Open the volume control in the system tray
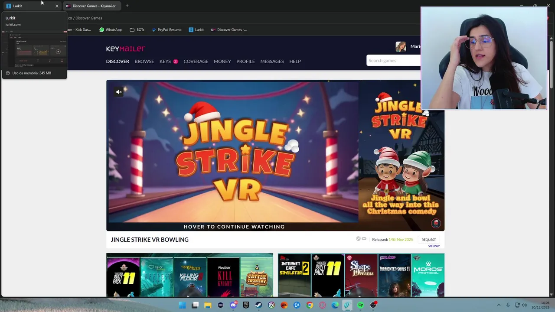 tap(524, 305)
